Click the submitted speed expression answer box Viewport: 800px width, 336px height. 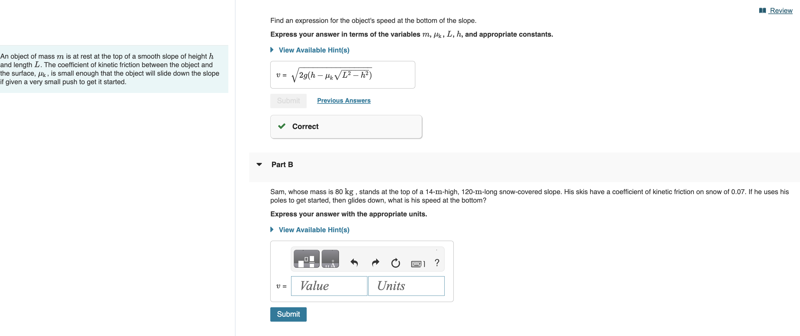(x=342, y=74)
